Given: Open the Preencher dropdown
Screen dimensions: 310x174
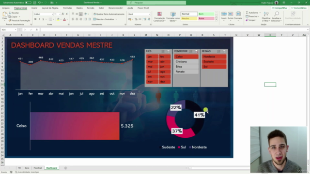Looking at the screenshot, I should pos(258,16).
